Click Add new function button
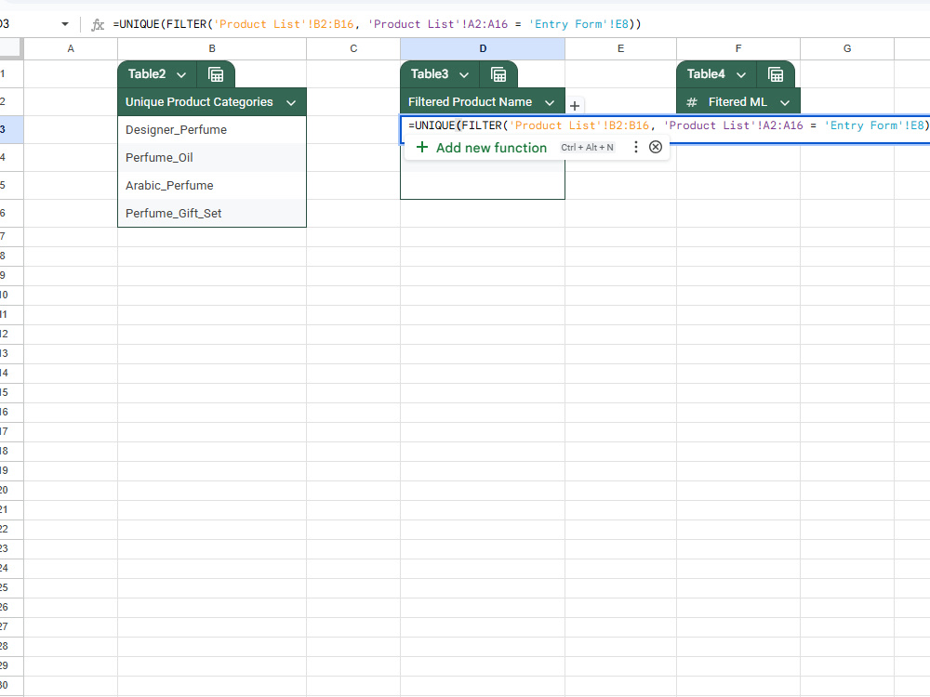Viewport: 930px width, 697px height. point(481,148)
